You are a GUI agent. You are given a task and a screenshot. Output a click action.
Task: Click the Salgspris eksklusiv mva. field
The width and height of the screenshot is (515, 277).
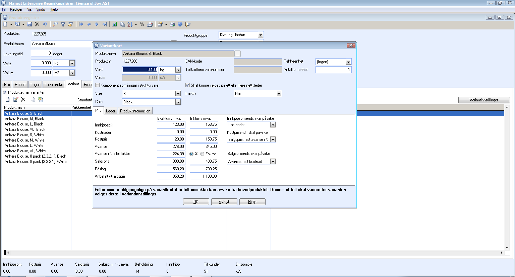pos(171,161)
